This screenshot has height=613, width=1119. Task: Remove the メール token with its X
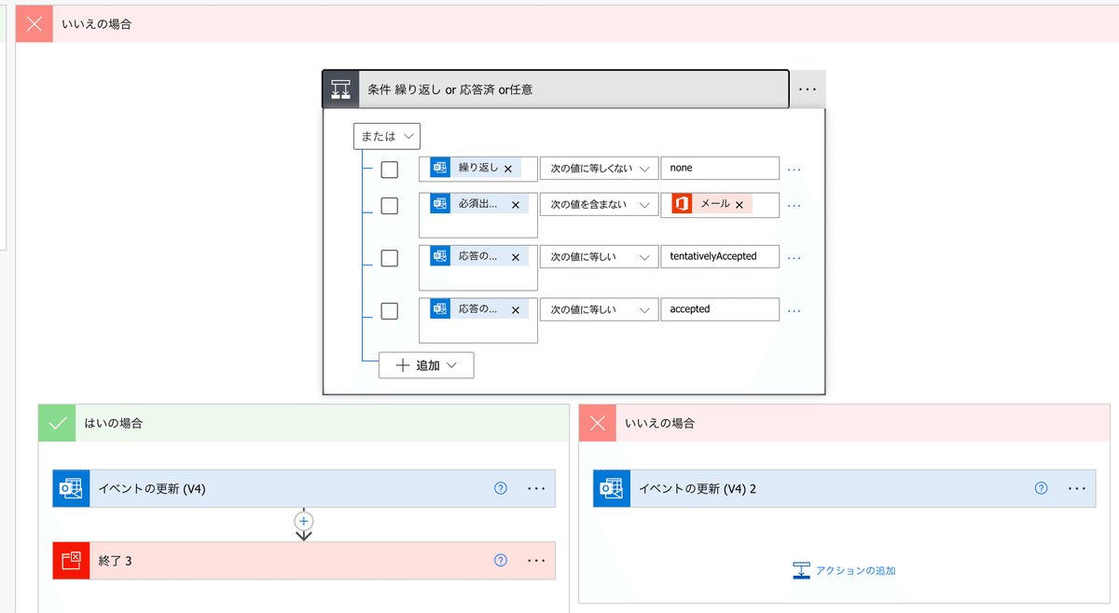tap(739, 204)
